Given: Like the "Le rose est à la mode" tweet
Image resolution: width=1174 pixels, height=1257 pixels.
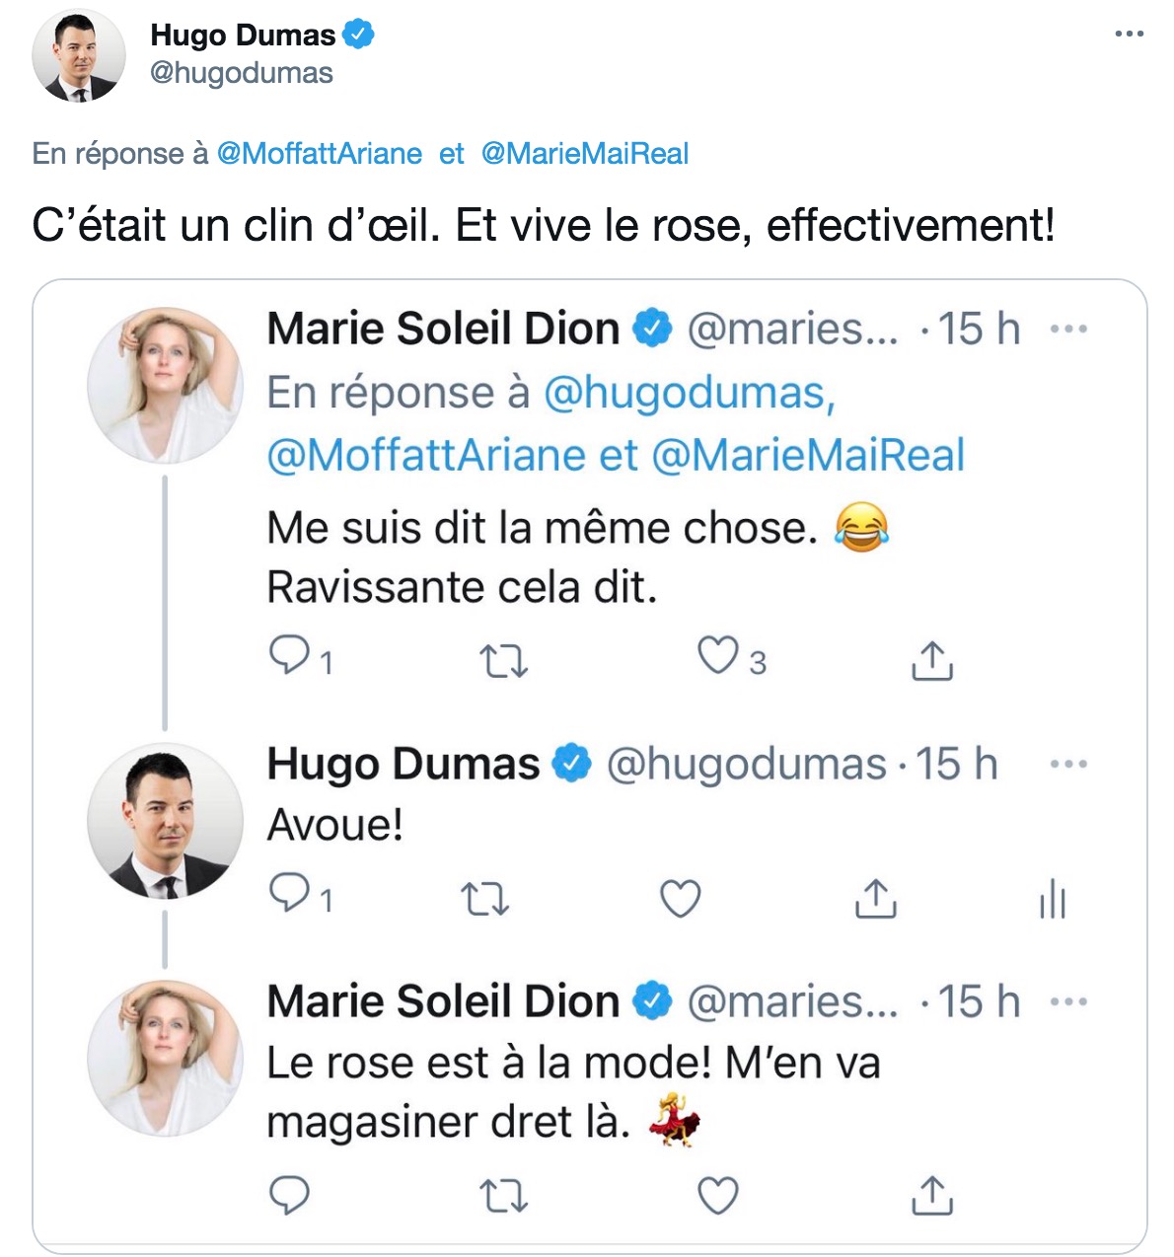Looking at the screenshot, I should [x=718, y=1196].
